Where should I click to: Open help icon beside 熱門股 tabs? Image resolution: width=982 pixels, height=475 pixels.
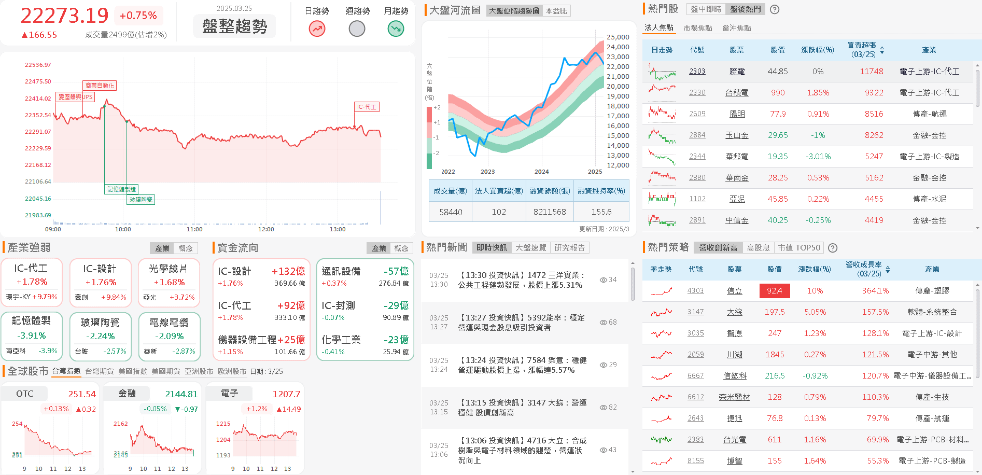(775, 9)
